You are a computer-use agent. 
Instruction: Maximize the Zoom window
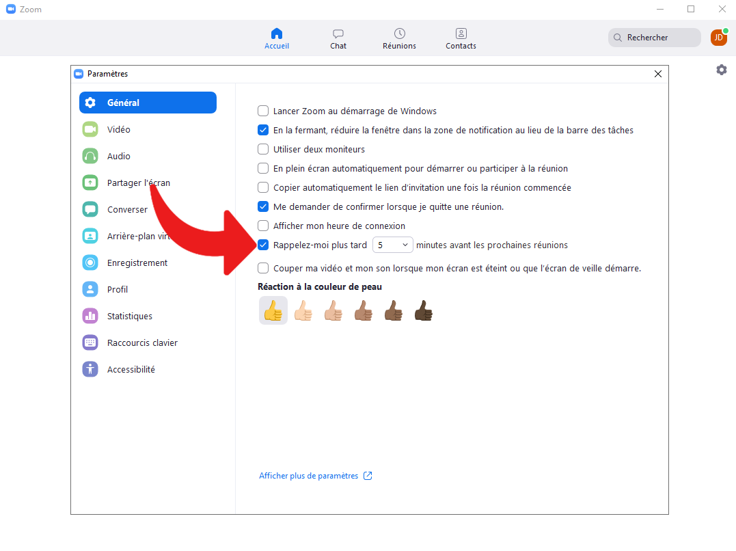click(x=691, y=9)
